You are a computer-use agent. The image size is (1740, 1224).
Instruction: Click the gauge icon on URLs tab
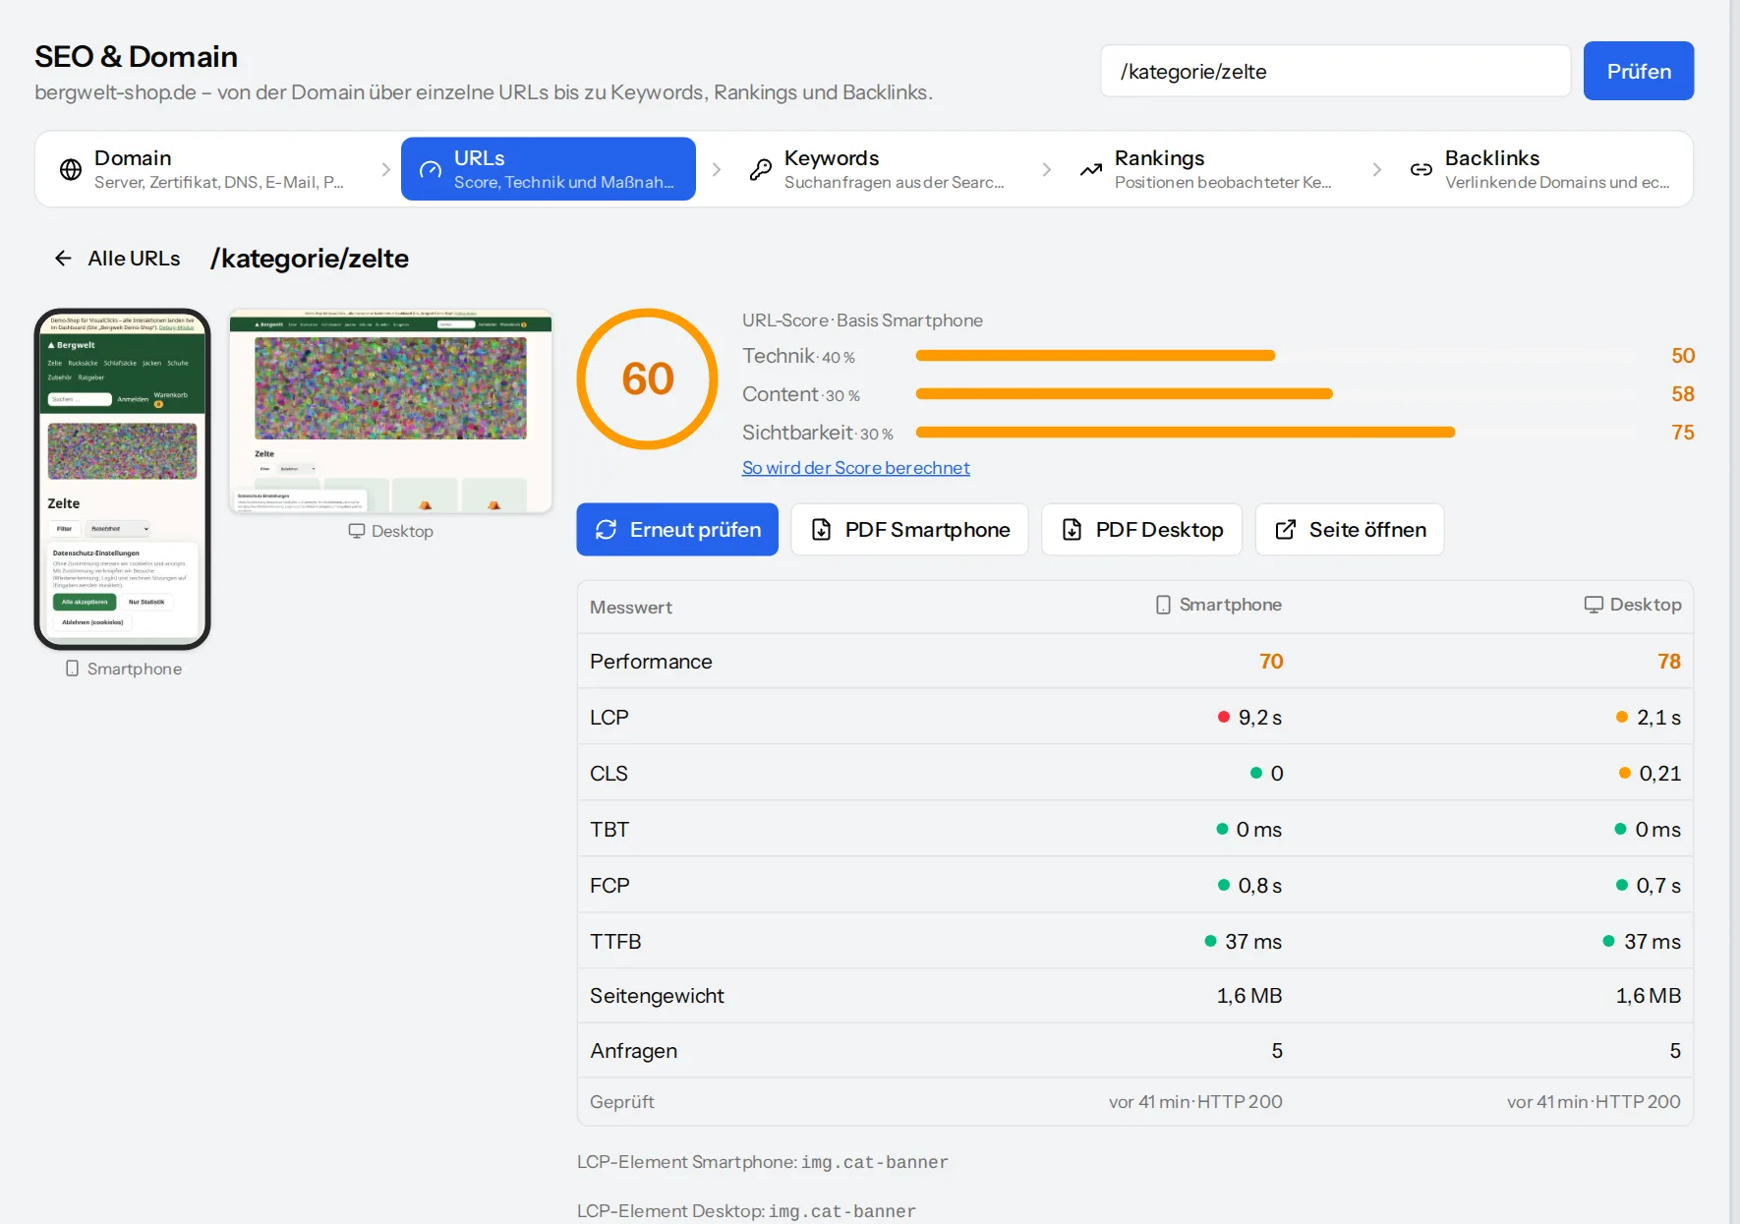431,169
